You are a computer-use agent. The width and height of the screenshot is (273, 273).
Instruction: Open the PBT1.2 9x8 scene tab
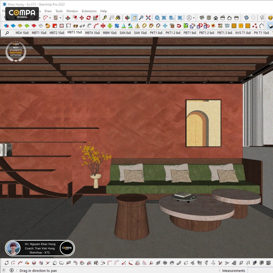tap(207, 33)
